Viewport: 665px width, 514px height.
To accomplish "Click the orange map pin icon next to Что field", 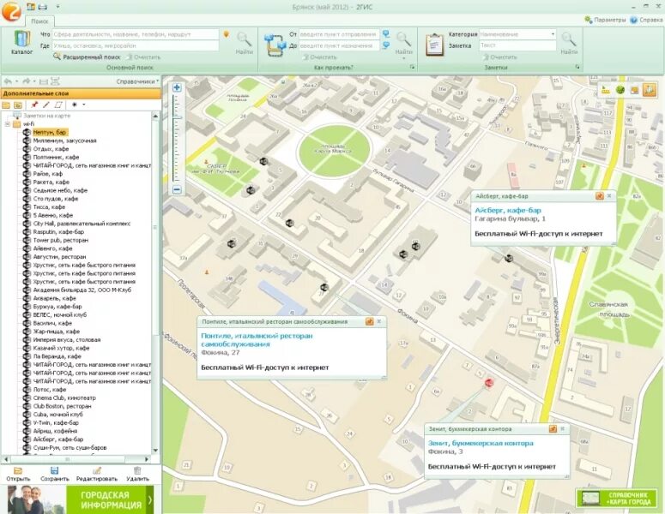I will [227, 34].
